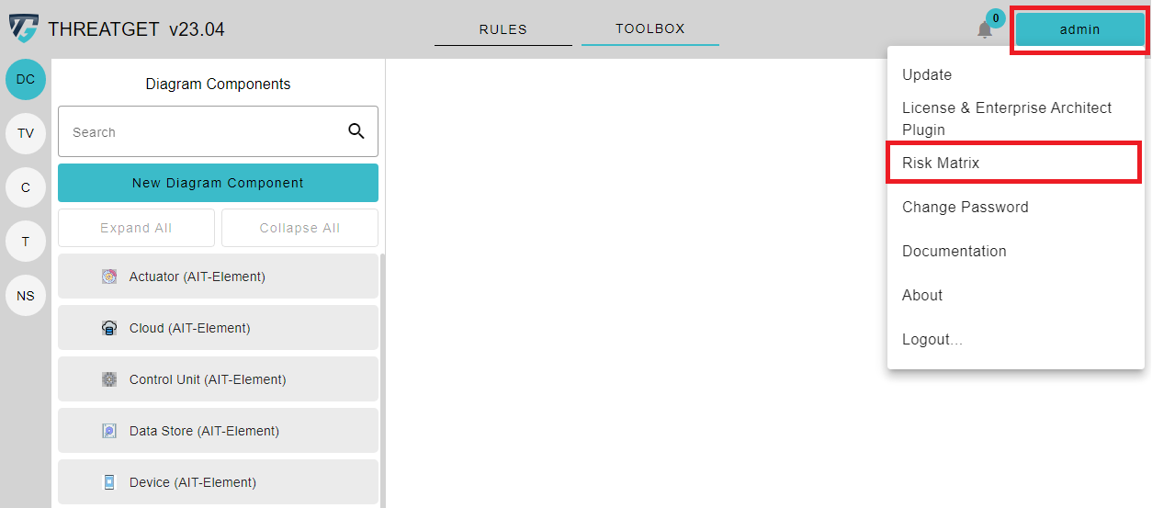This screenshot has height=508, width=1152.
Task: Select the NS sidebar section
Action: (x=26, y=296)
